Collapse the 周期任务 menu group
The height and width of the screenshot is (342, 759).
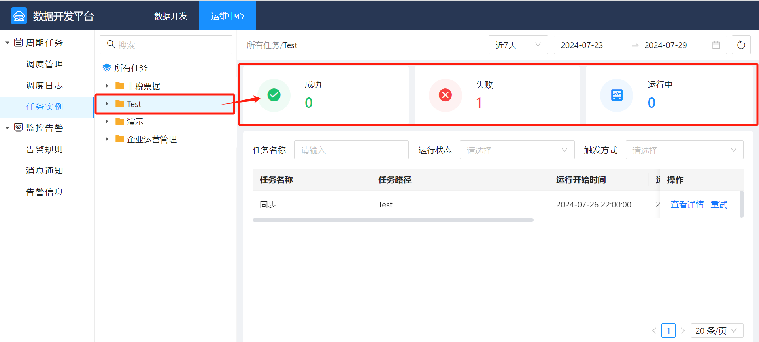click(7, 43)
